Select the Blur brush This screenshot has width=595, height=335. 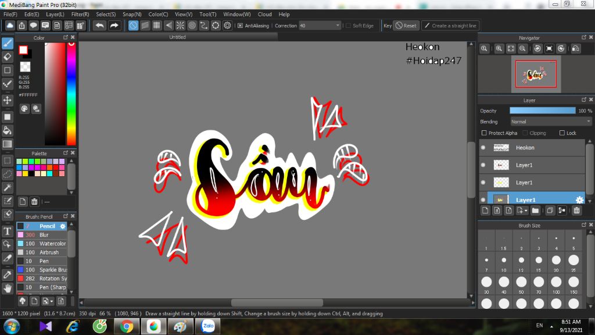click(42, 235)
